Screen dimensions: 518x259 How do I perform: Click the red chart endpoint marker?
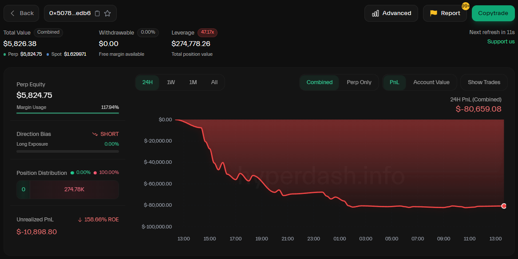(504, 206)
